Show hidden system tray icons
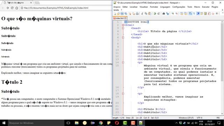 tap(176, 123)
